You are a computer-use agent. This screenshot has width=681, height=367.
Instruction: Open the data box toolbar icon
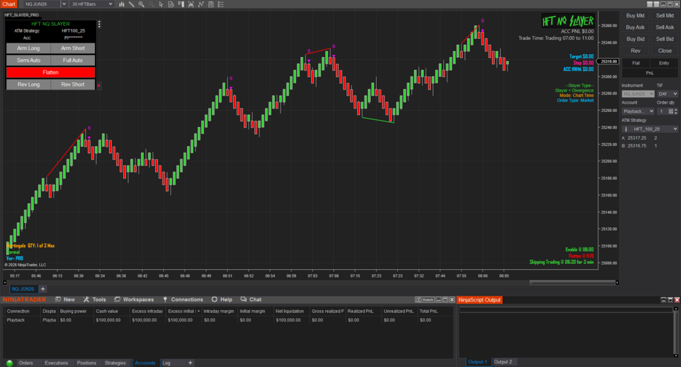pos(171,4)
